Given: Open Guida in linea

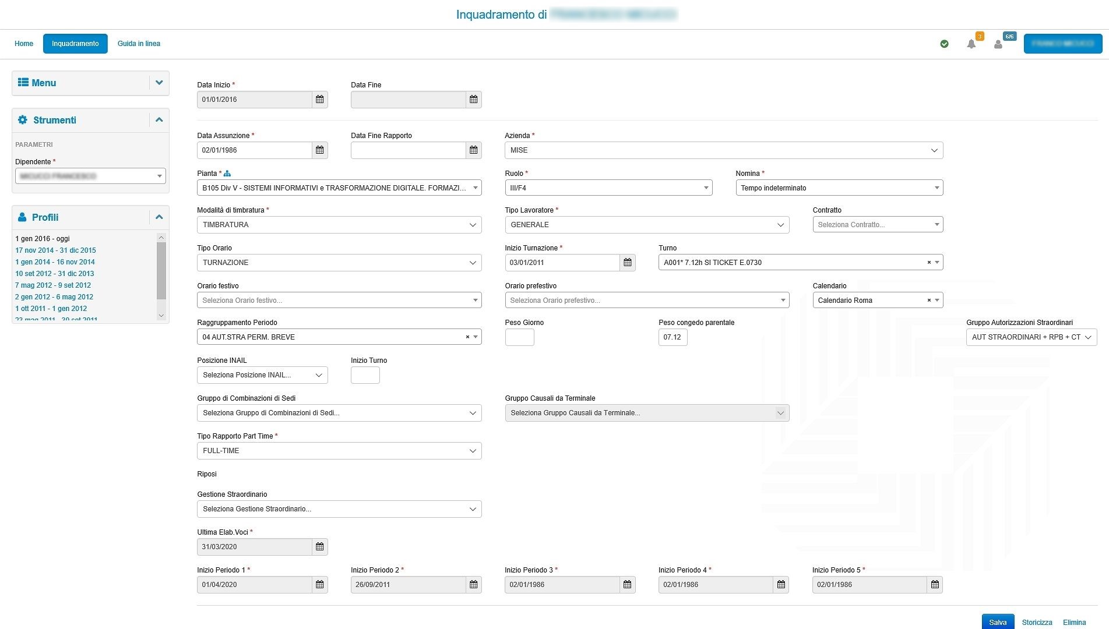Looking at the screenshot, I should point(139,44).
